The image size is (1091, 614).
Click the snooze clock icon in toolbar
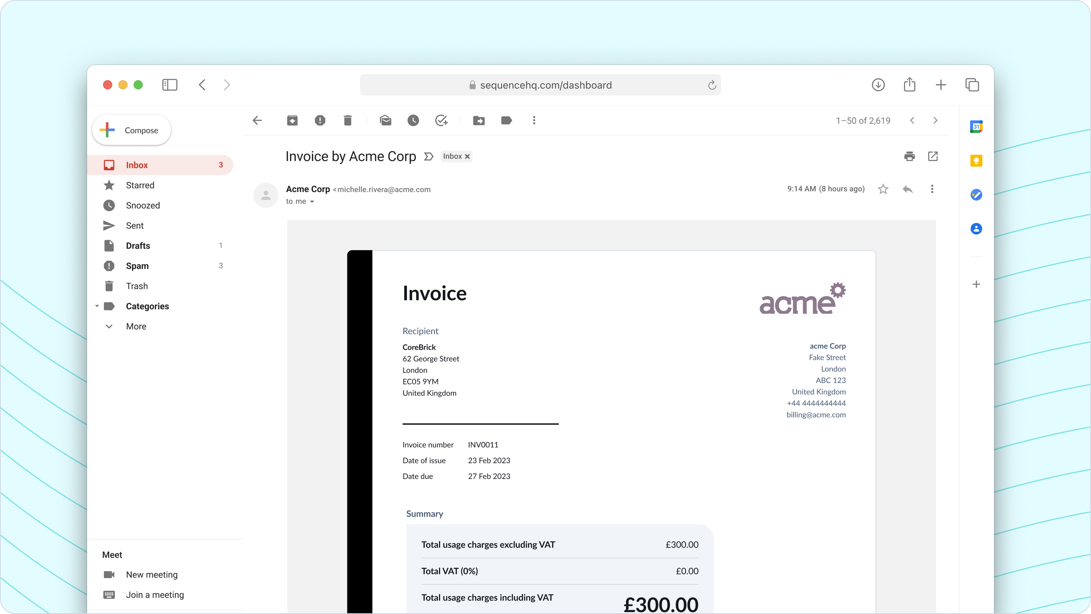[x=413, y=120]
